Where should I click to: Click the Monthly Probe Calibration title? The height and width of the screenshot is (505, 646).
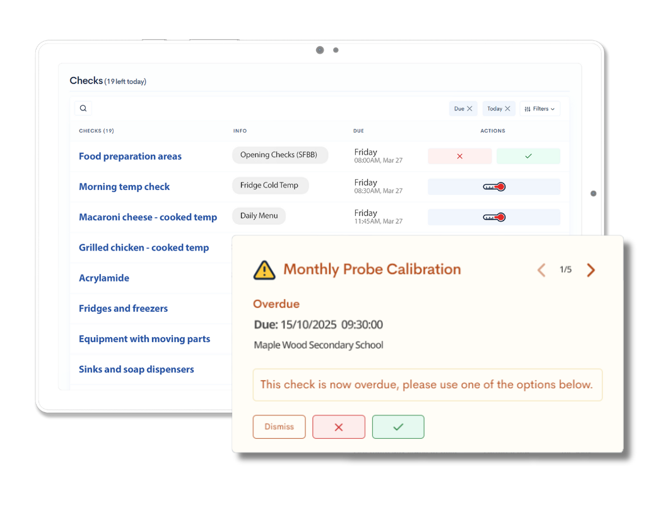[372, 270]
